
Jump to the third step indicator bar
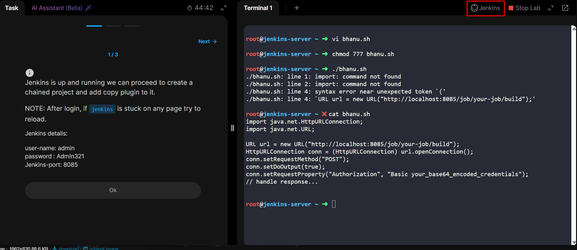point(132,26)
